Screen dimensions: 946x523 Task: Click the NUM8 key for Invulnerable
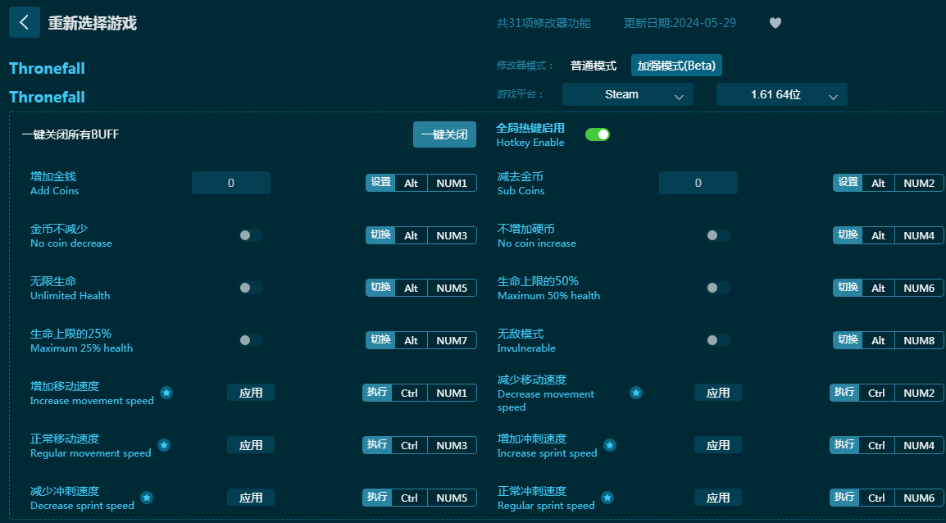(x=920, y=340)
